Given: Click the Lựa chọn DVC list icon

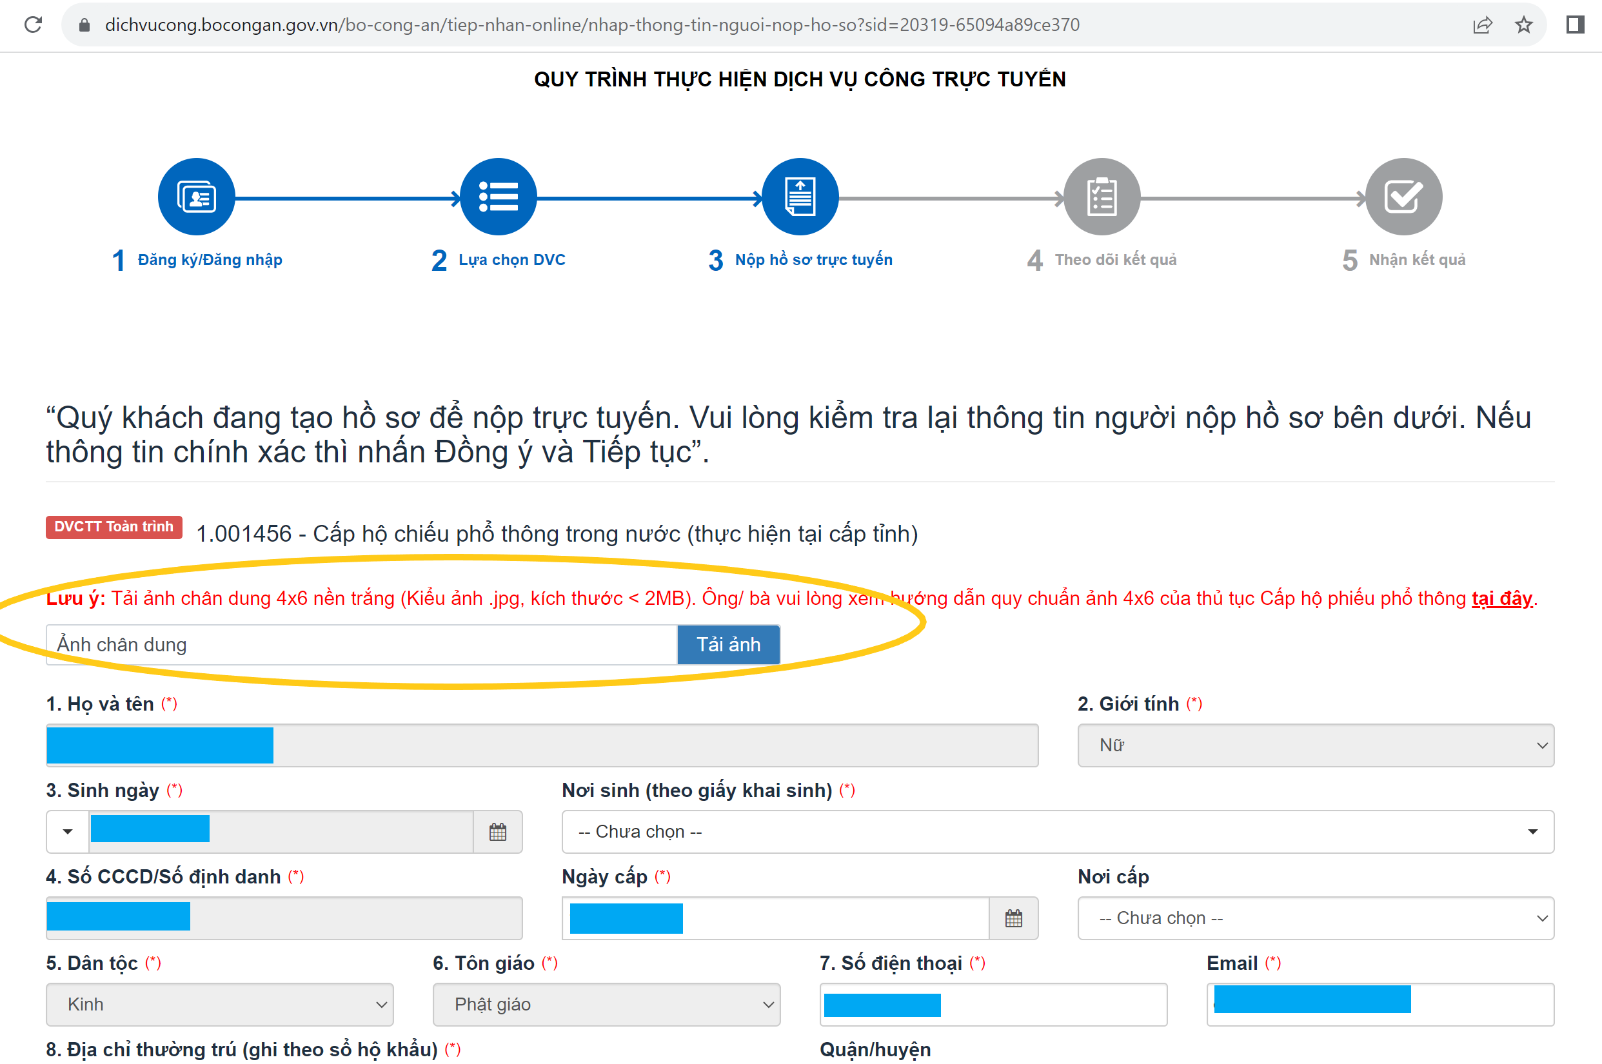Looking at the screenshot, I should (498, 197).
